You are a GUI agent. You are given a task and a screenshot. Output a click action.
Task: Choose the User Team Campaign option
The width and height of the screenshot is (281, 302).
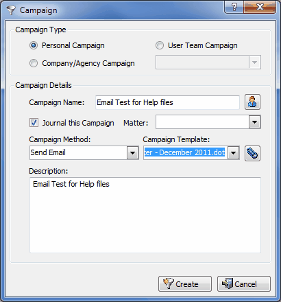[160, 45]
